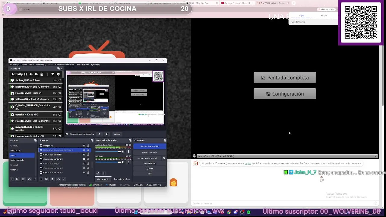Undock the actividad panel
386x217 pixels.
[x=59, y=69]
